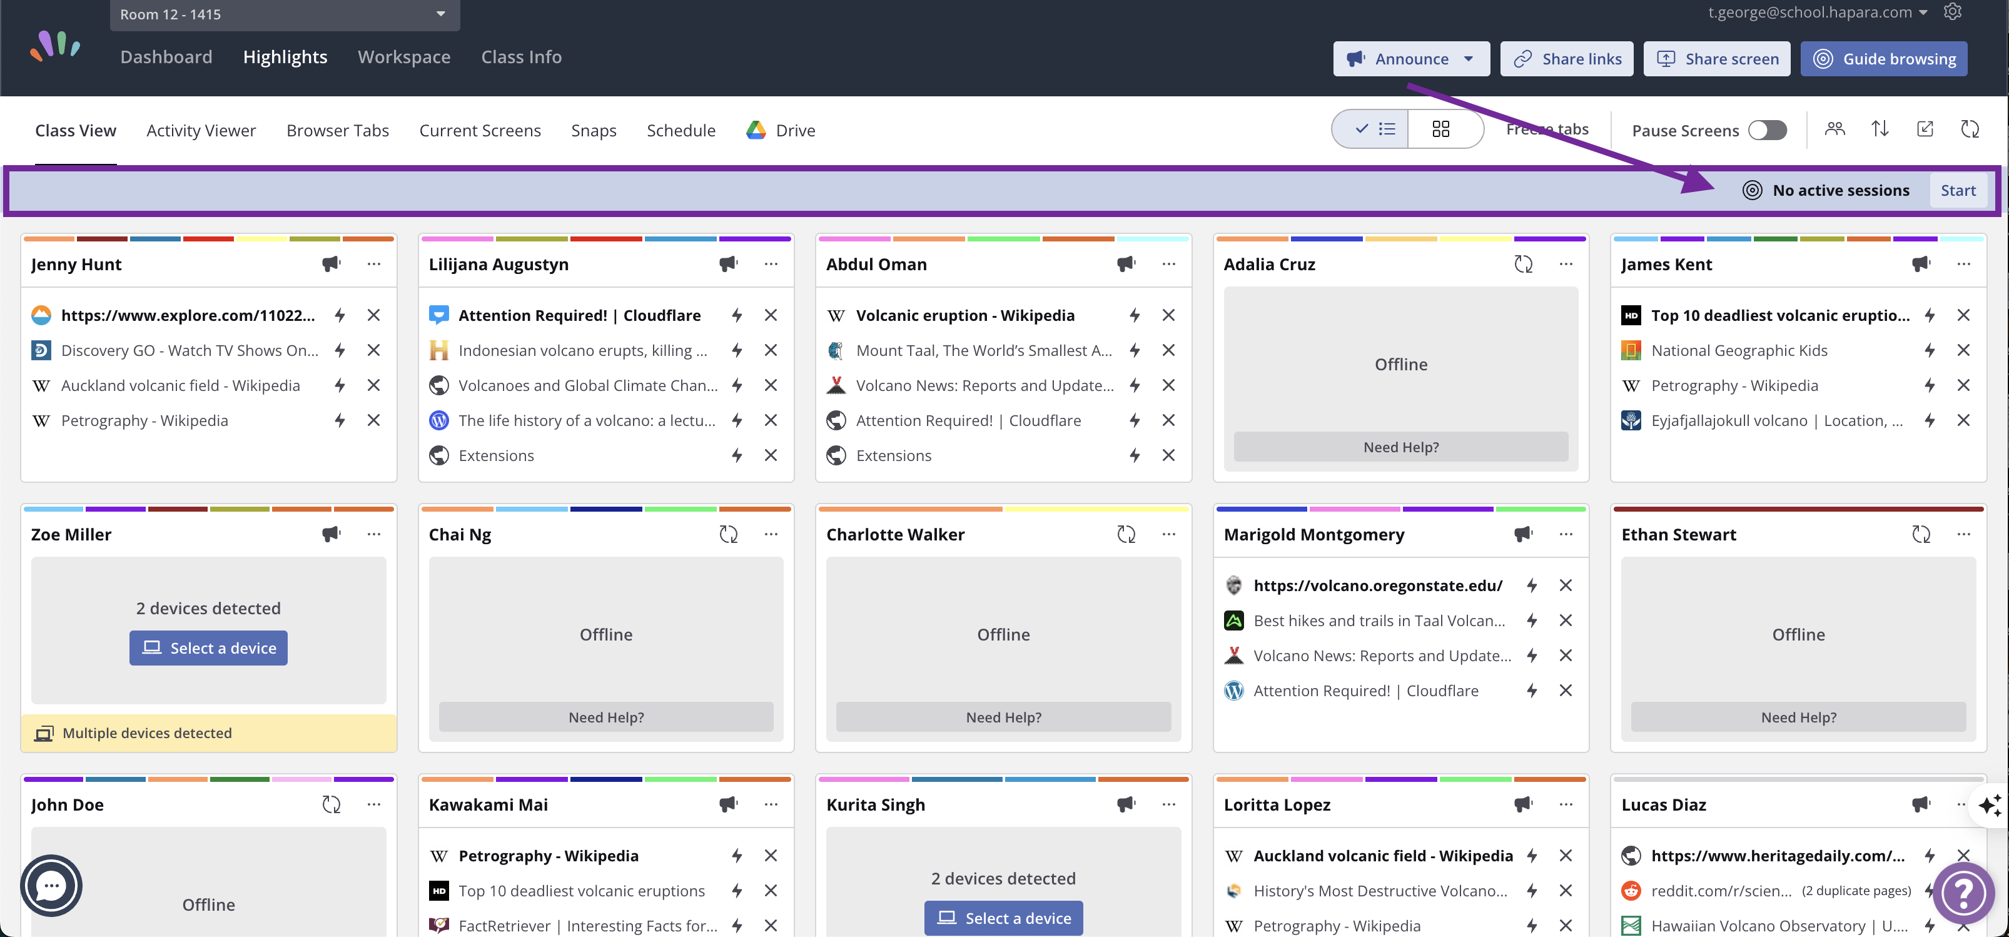2009x937 pixels.
Task: Switch to the Schedule tab
Action: coord(681,130)
